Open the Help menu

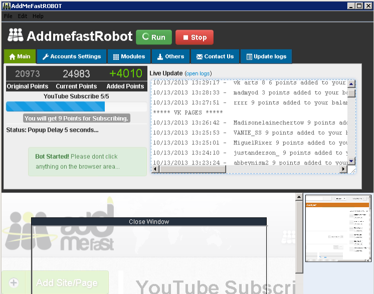[38, 16]
